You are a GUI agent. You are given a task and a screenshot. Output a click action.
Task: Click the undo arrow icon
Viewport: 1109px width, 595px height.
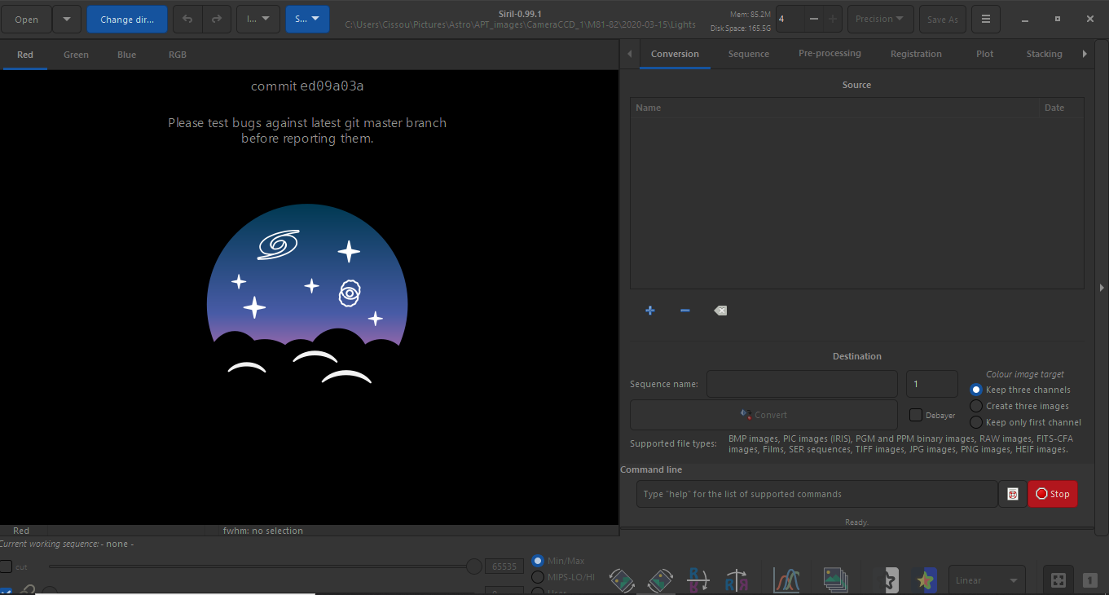pyautogui.click(x=187, y=19)
